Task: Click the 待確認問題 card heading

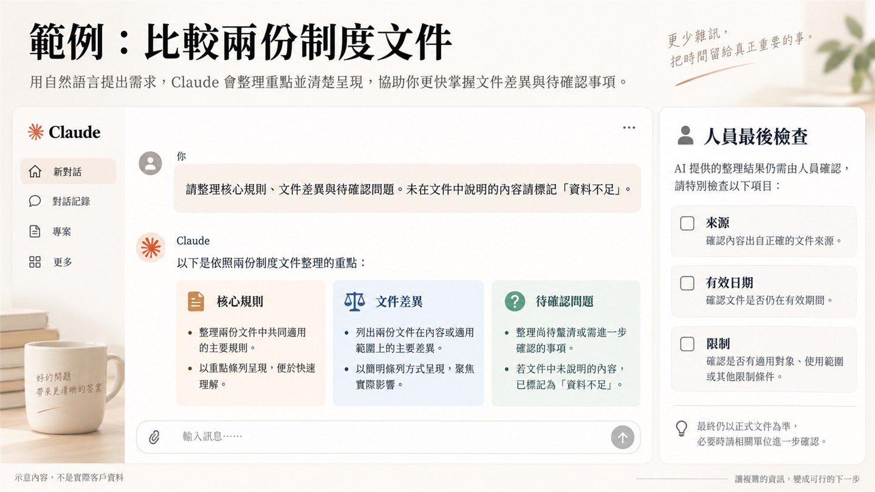Action: coord(564,301)
